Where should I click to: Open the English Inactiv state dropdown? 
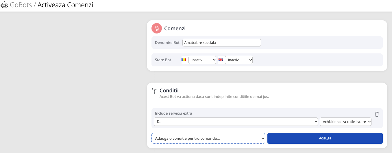(239, 60)
